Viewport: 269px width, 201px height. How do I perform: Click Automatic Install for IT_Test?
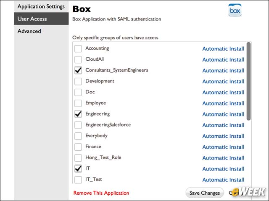[223, 180]
